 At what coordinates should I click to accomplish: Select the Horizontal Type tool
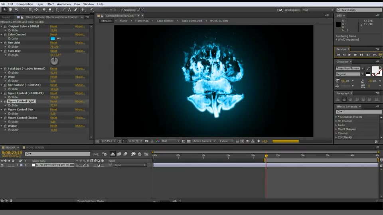[x=56, y=10]
